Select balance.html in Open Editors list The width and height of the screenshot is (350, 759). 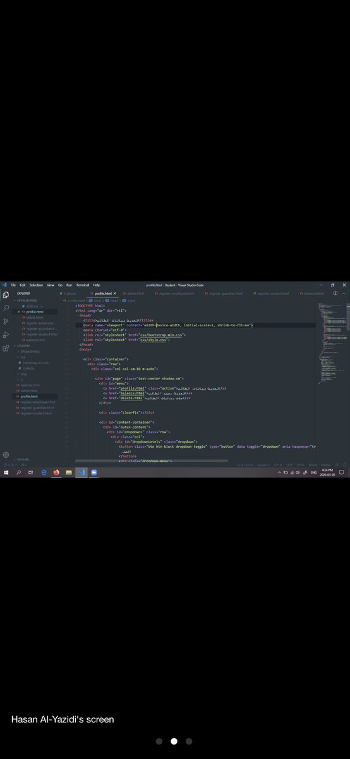click(x=36, y=340)
